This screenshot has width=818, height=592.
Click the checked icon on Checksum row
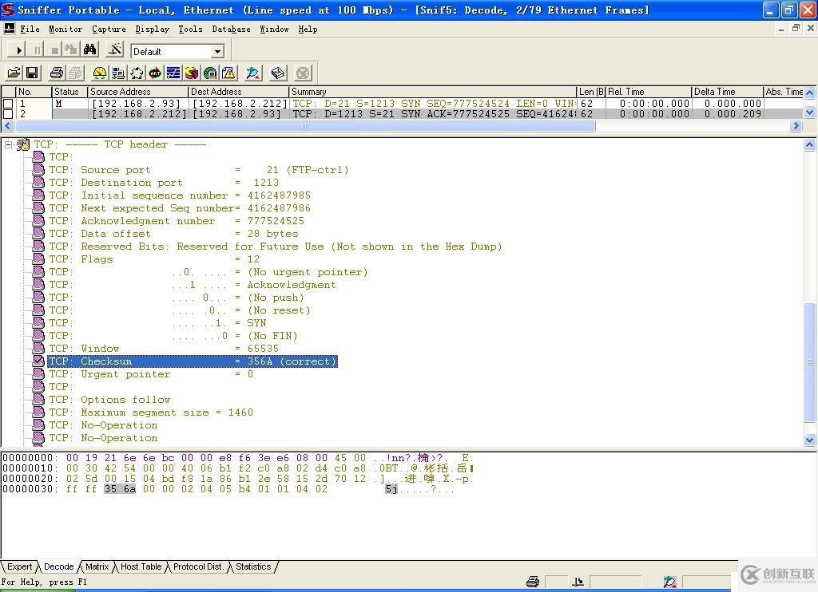click(38, 361)
